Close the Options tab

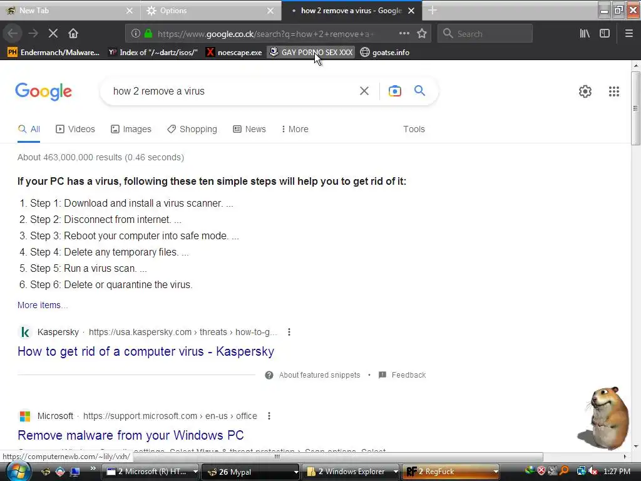[x=270, y=11]
